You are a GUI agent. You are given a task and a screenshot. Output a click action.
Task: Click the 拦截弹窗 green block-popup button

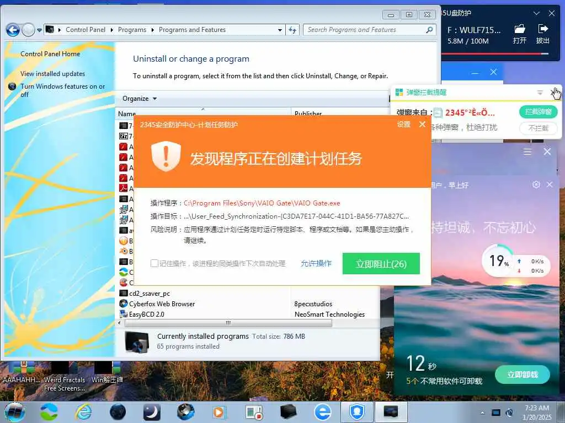(539, 111)
